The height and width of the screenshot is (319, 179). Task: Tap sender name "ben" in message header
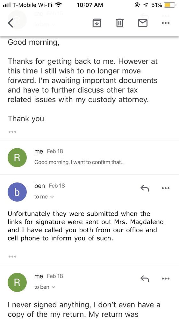tap(39, 186)
